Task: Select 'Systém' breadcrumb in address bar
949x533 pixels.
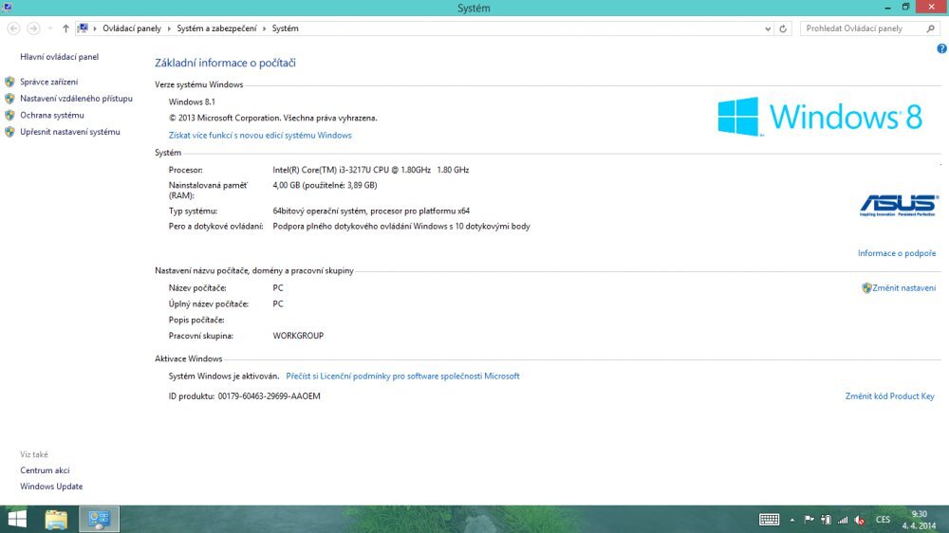Action: (x=285, y=28)
